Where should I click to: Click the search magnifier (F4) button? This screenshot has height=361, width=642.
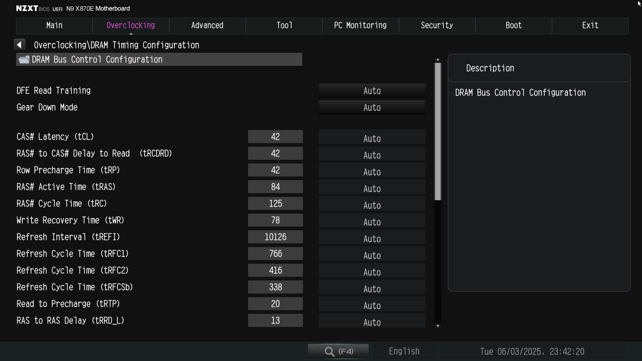coord(338,351)
